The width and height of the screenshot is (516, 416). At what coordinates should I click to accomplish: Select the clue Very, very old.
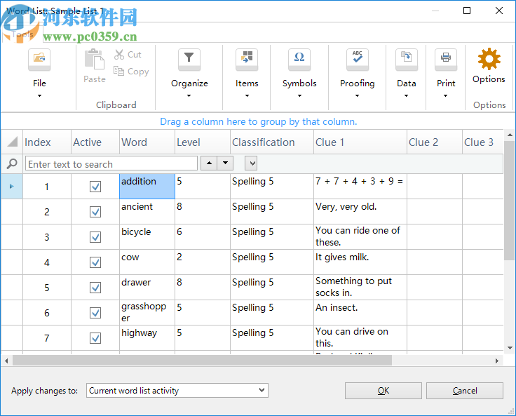(x=360, y=212)
